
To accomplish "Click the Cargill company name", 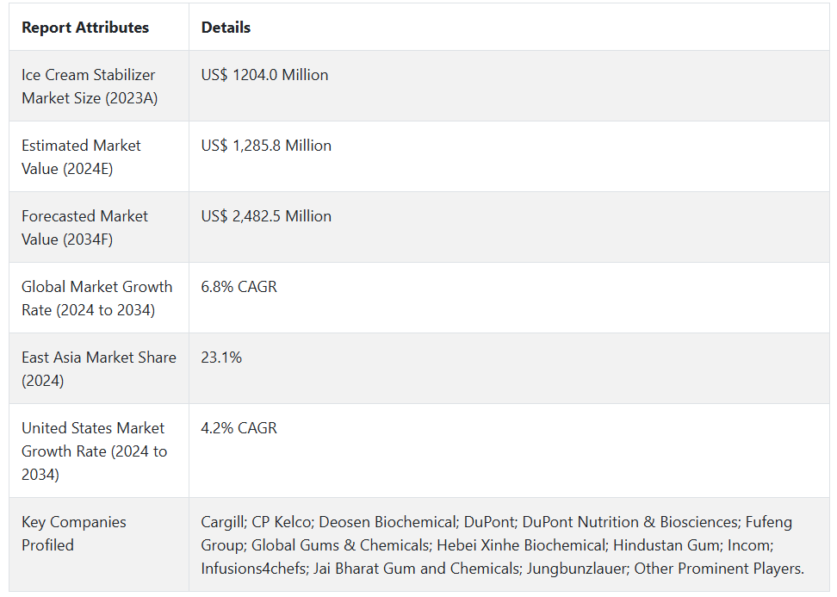I will click(222, 522).
